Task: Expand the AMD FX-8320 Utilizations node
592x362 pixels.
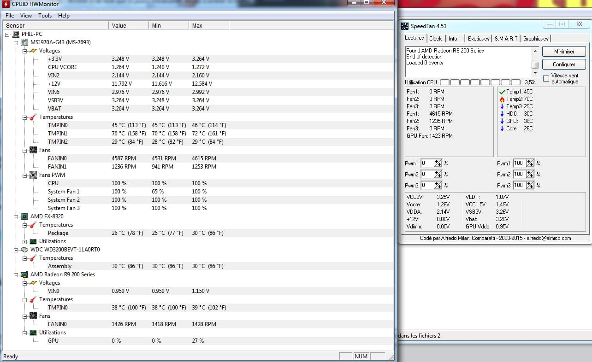Action: [x=25, y=241]
